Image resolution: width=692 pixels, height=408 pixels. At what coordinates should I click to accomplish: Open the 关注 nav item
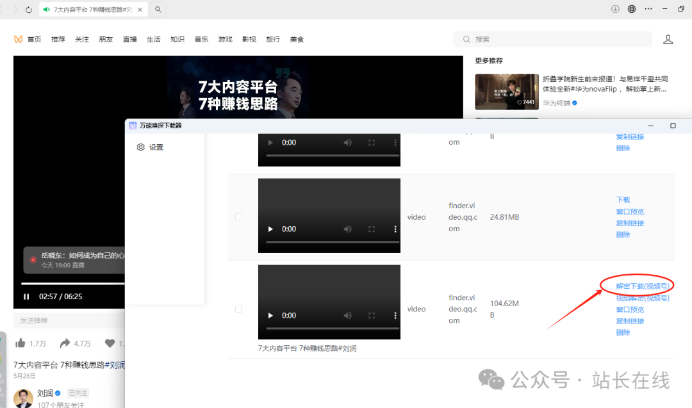point(81,39)
